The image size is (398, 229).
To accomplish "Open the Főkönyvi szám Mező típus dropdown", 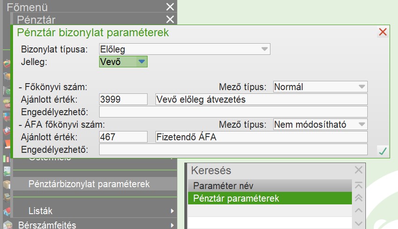I will pos(362,87).
